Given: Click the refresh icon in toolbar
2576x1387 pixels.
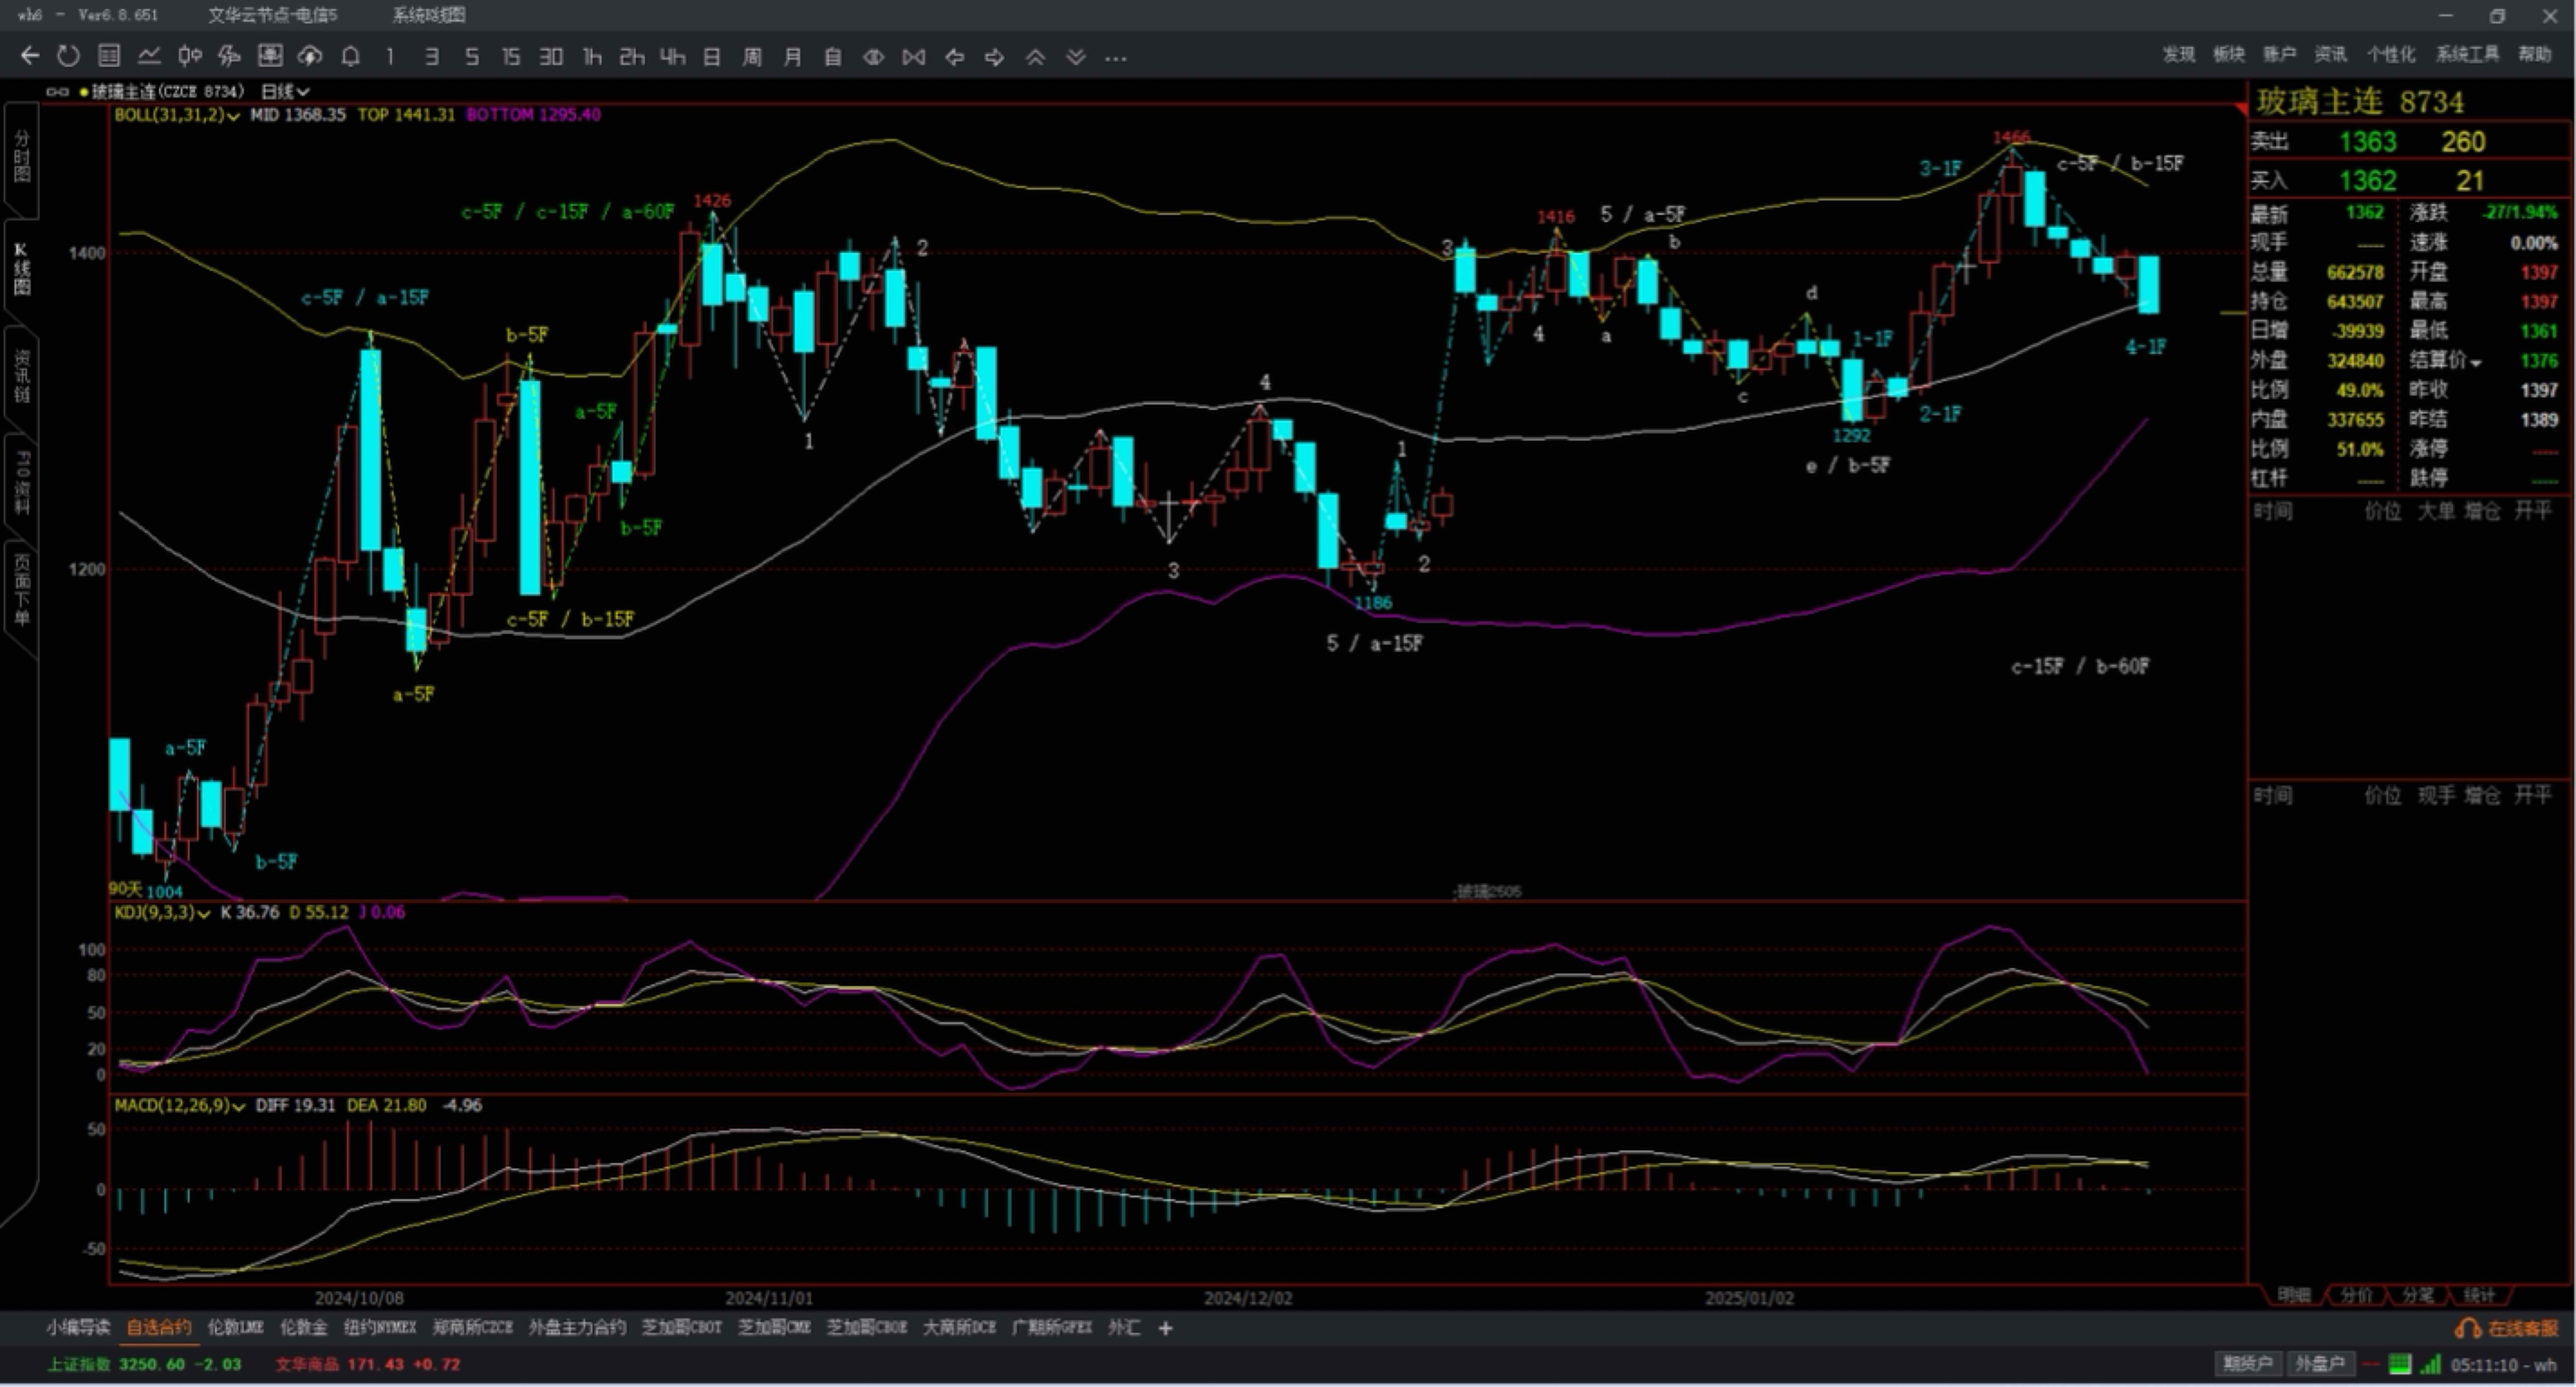Looking at the screenshot, I should point(68,57).
